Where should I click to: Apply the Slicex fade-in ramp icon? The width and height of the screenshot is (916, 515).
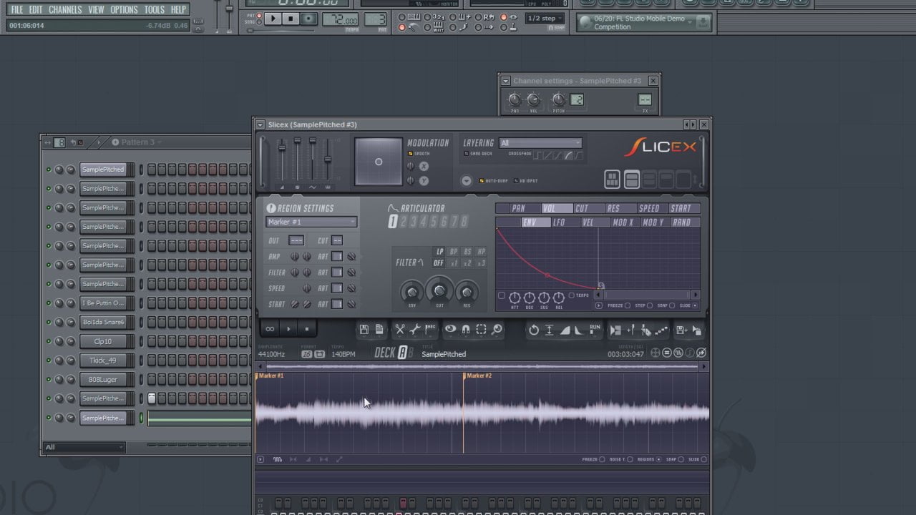click(x=564, y=330)
